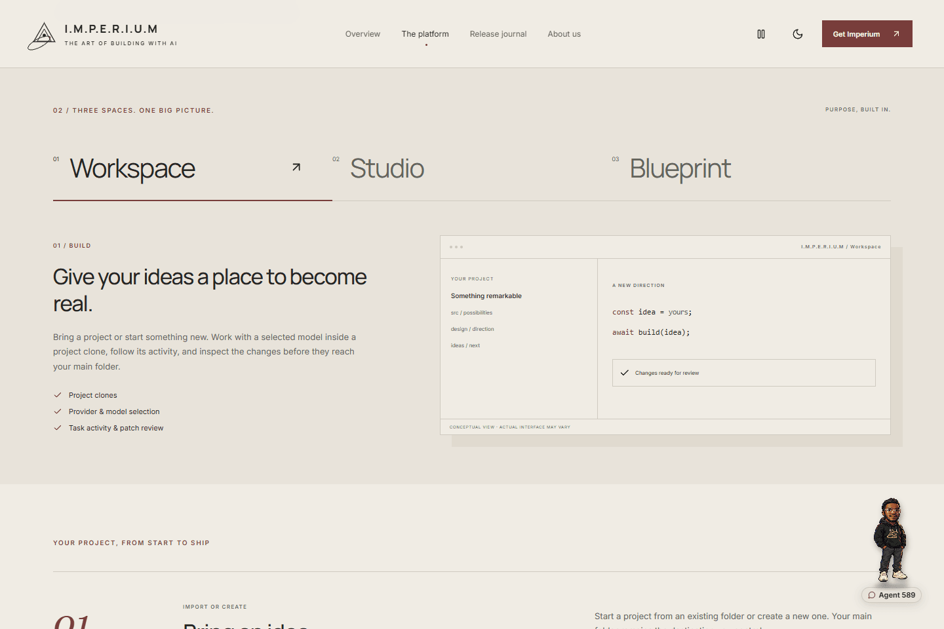Click the 'I.M.P.E.R.I.U.M / Workspace' breadcrumb label
This screenshot has width=944, height=629.
pos(840,247)
